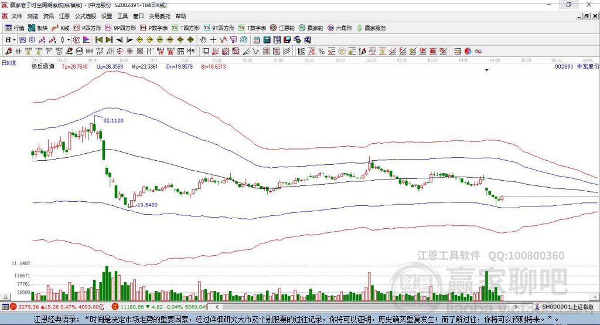The image size is (600, 325).
Task: Open the calendar icon in toolbar
Action: 257,40
